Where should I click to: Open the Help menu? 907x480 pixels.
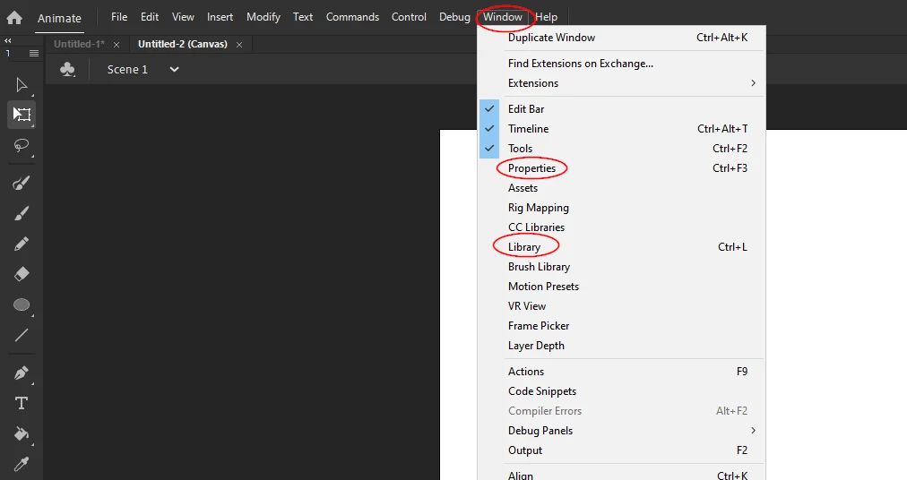546,17
